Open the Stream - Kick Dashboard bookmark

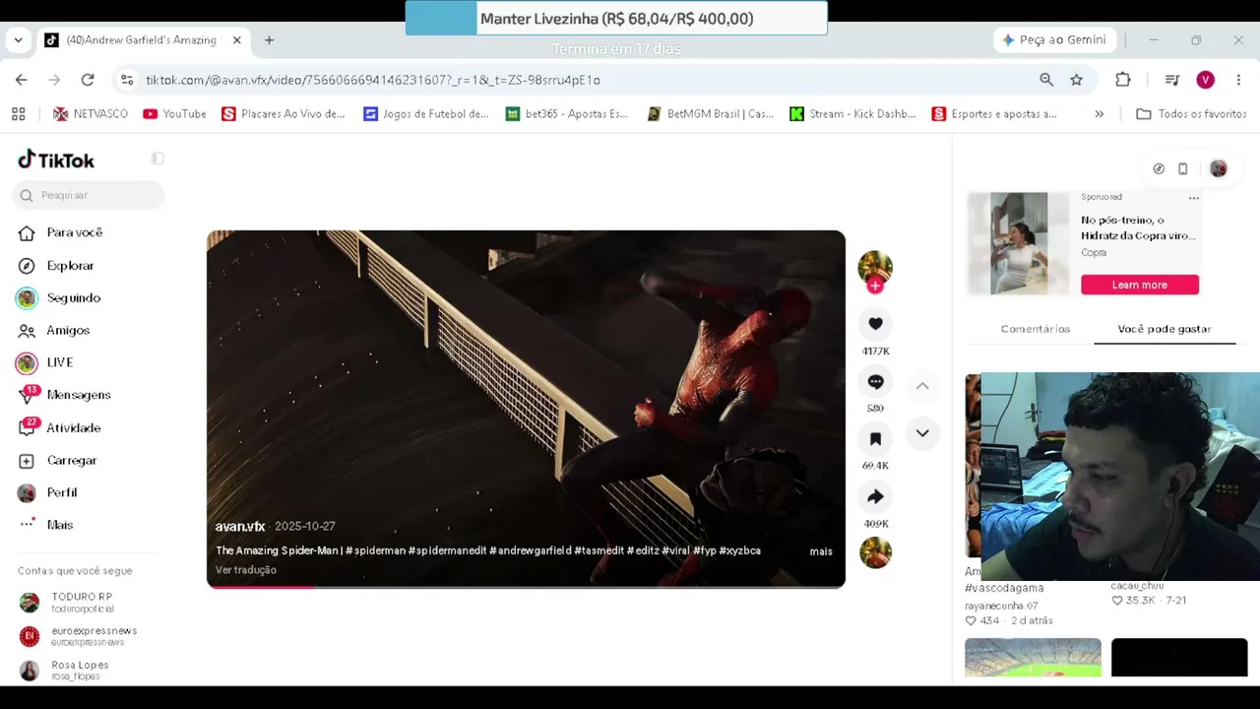coord(852,114)
